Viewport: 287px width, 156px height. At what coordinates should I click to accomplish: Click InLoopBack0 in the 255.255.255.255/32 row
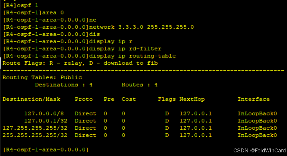click(257, 135)
